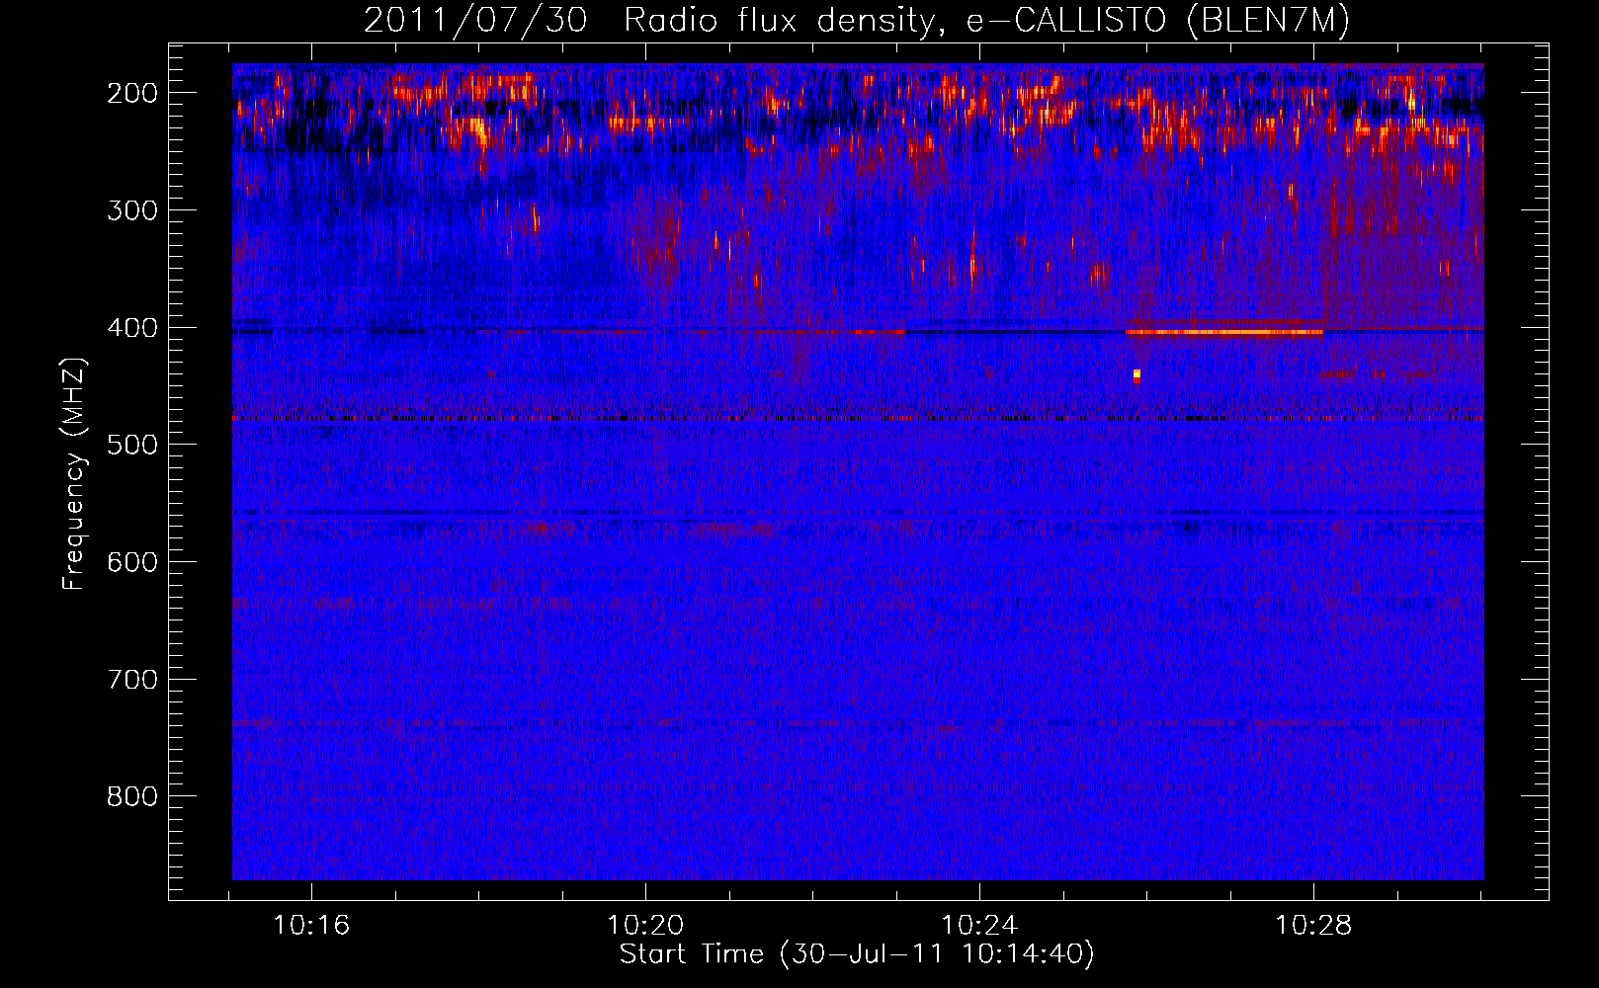Image resolution: width=1599 pixels, height=988 pixels.
Task: Click the 400 frequency tick label
Action: [131, 327]
